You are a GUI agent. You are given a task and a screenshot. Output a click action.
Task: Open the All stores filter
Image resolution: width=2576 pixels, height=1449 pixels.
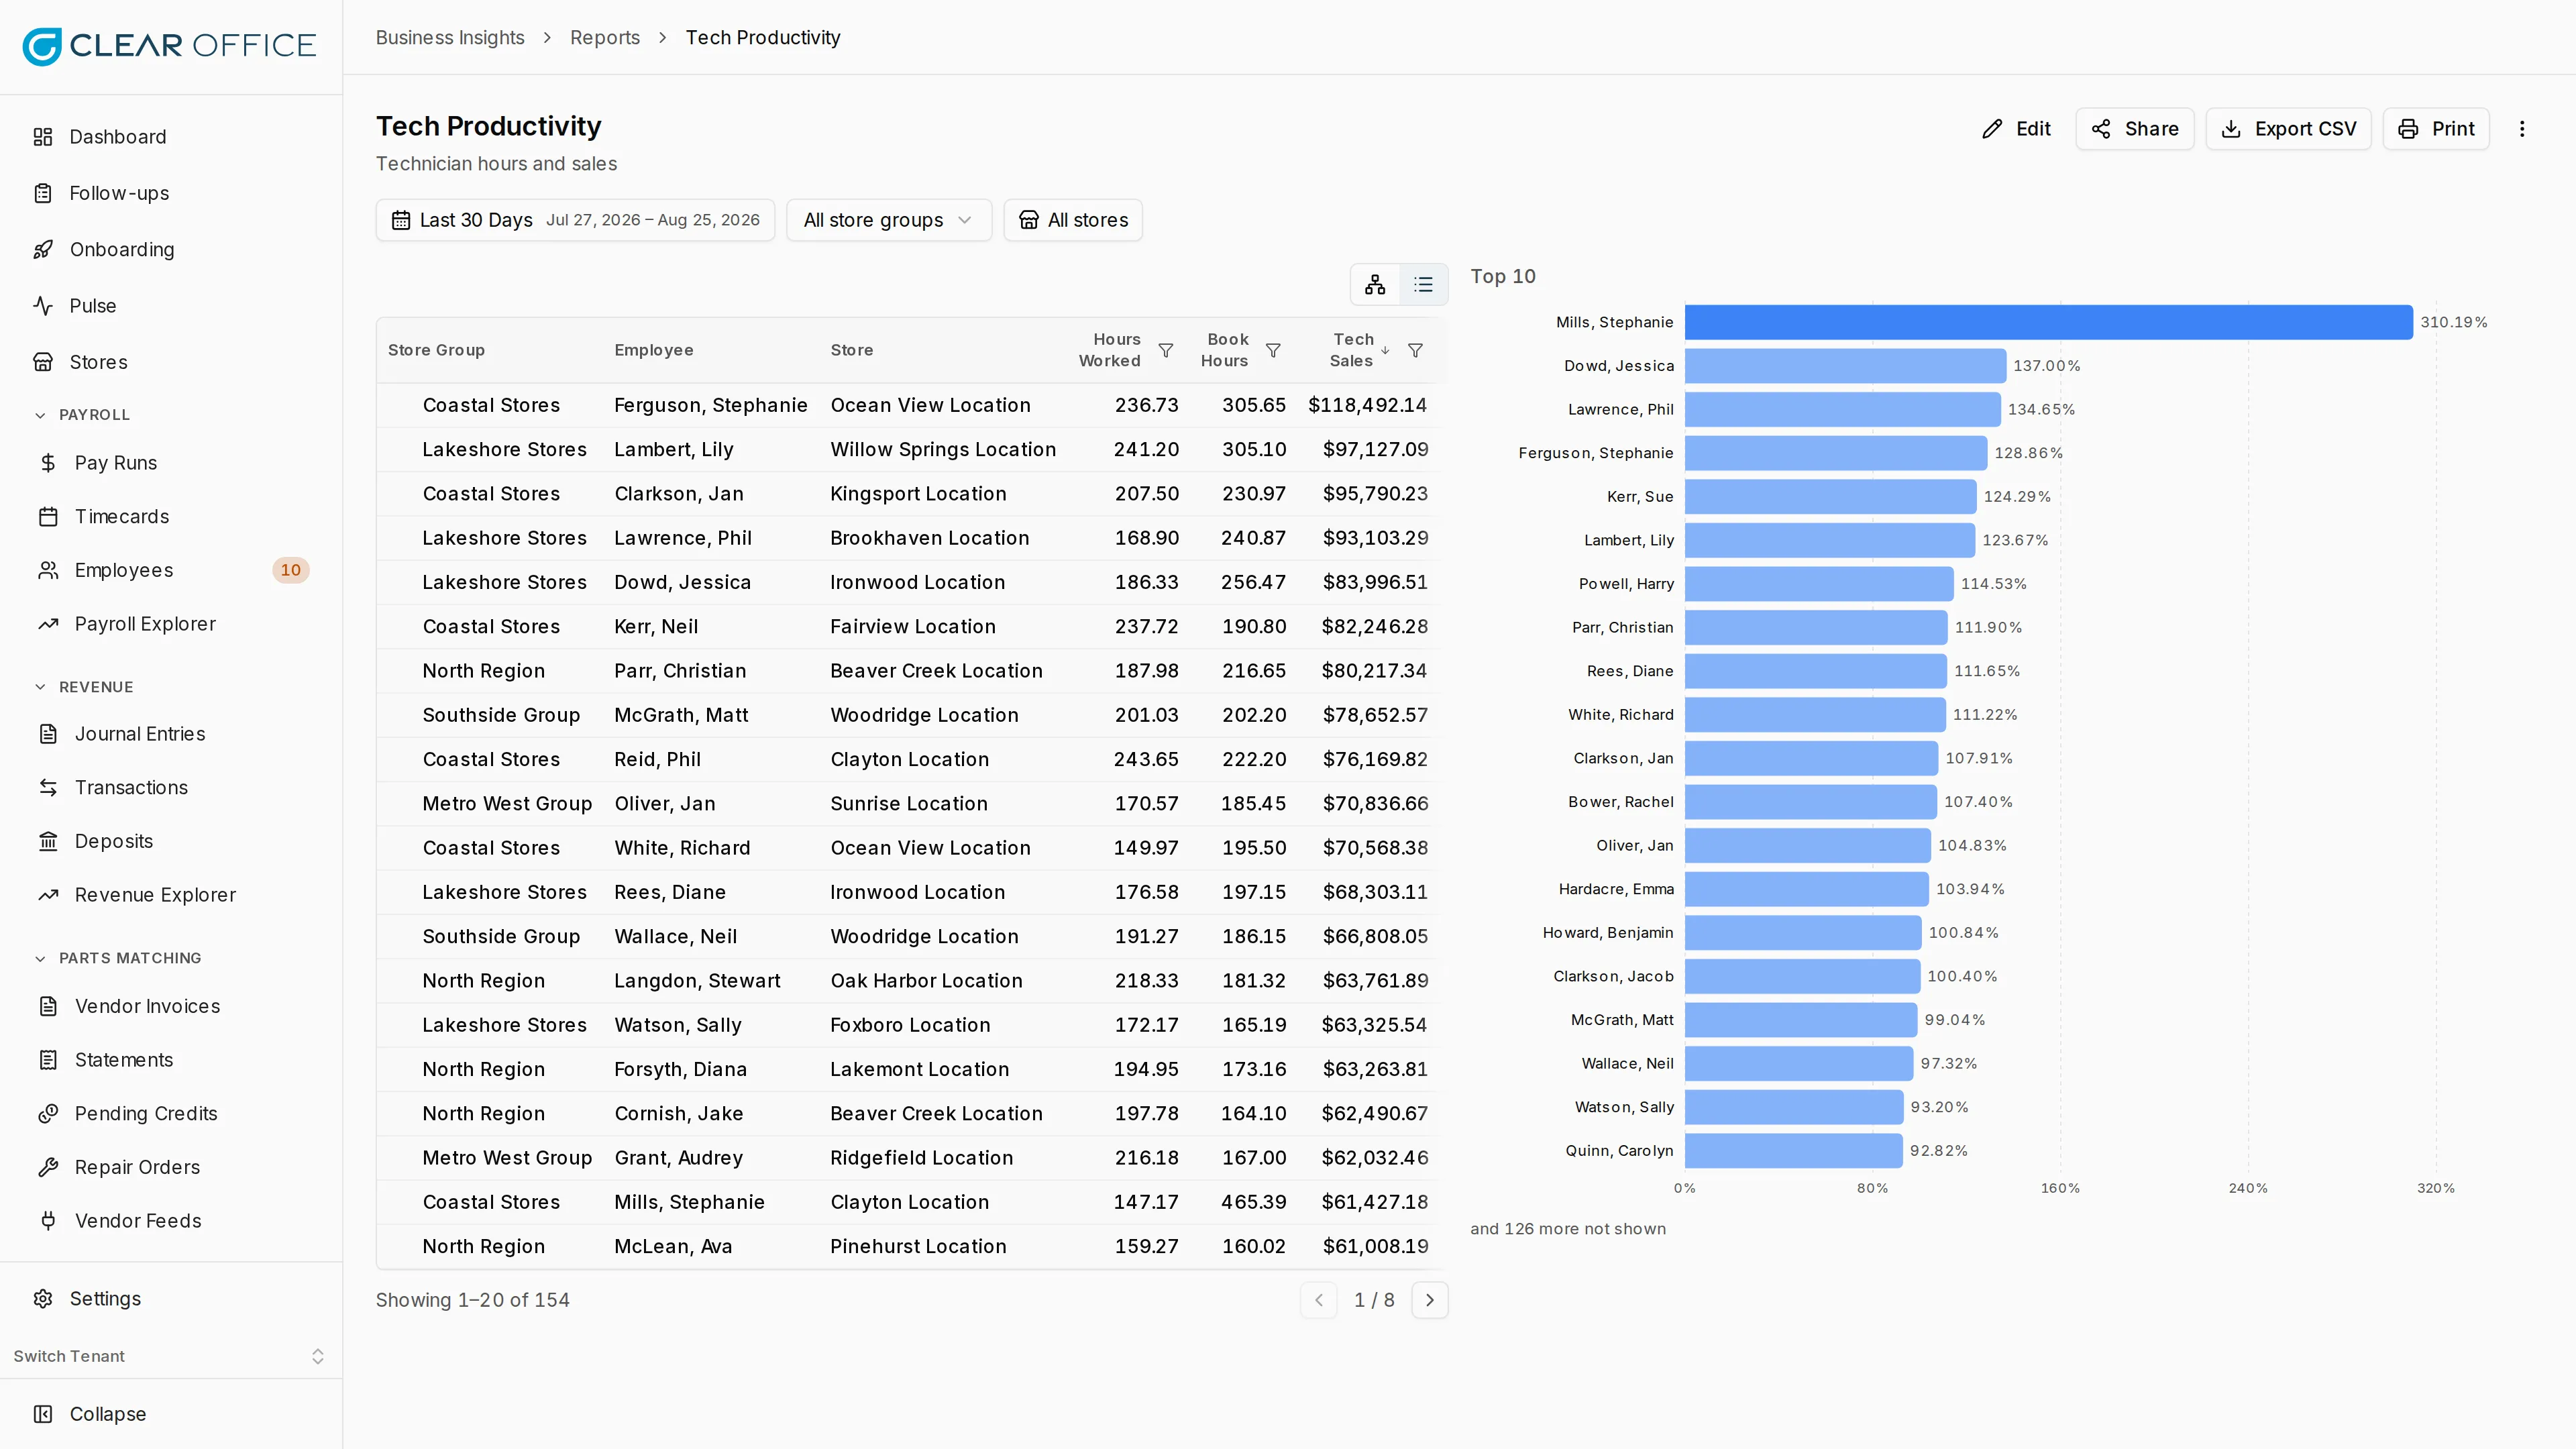click(1073, 220)
